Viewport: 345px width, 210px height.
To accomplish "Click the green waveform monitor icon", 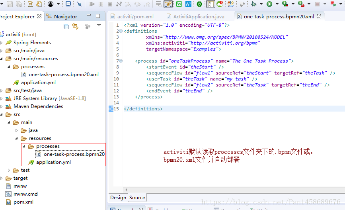I will coord(179,4).
